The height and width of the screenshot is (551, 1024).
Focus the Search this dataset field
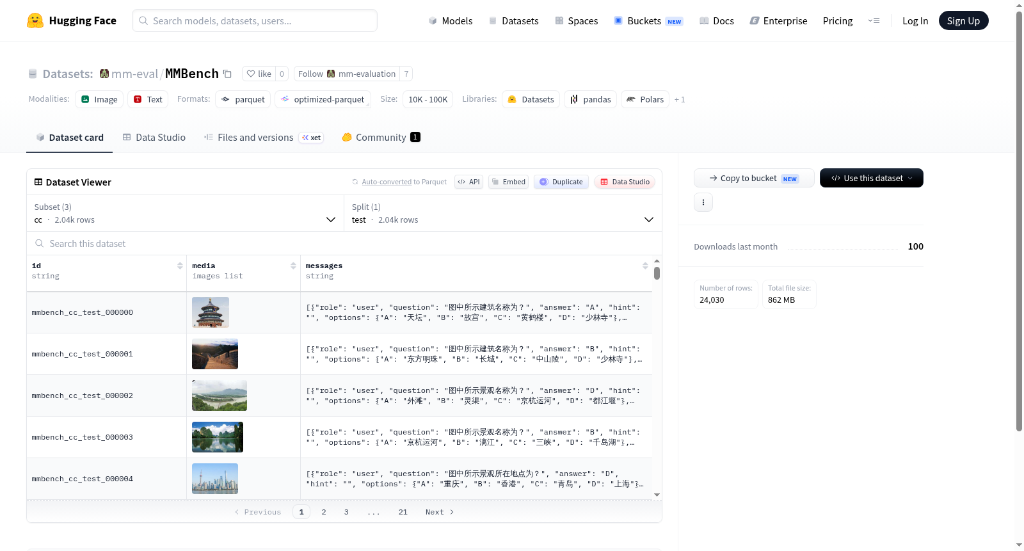[x=344, y=243]
